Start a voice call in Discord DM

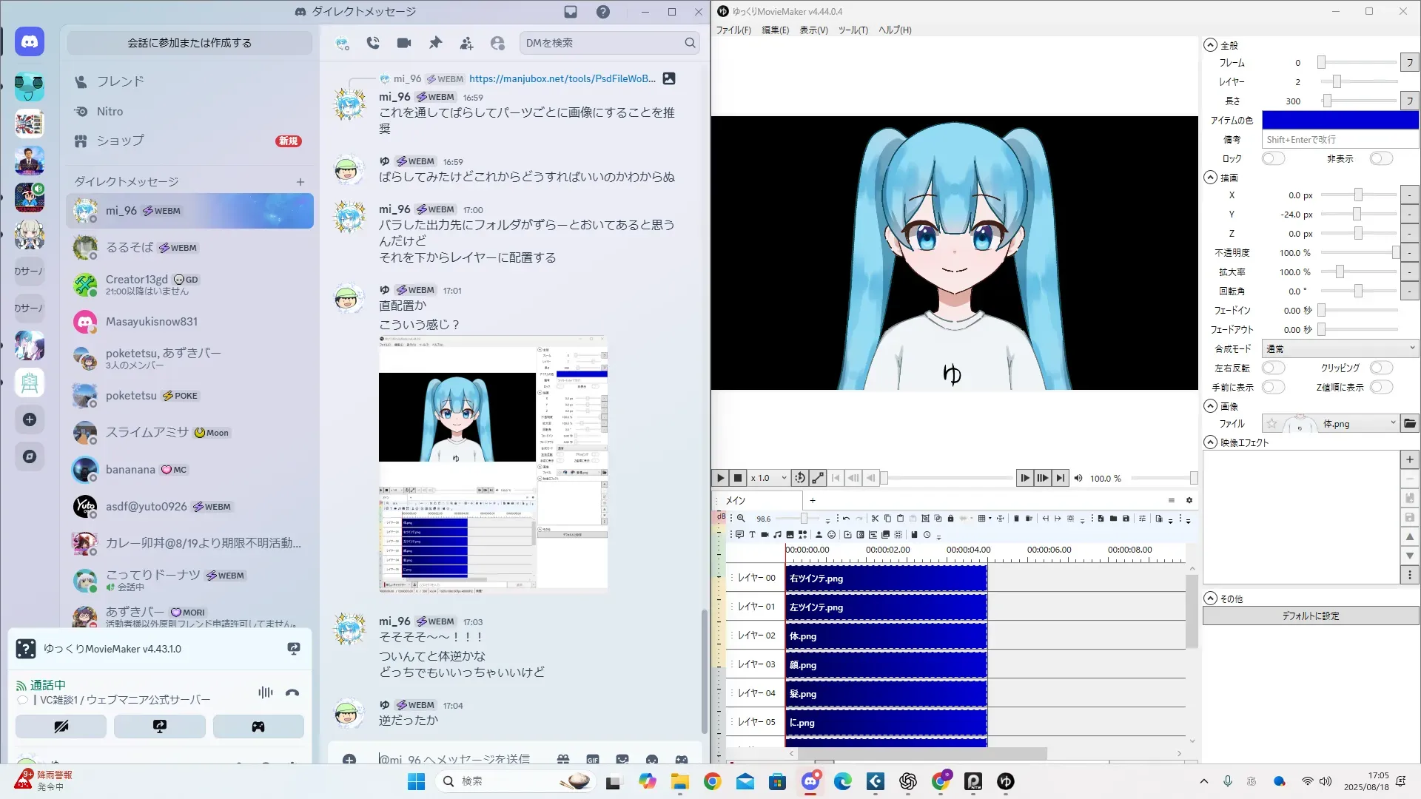[x=373, y=43]
